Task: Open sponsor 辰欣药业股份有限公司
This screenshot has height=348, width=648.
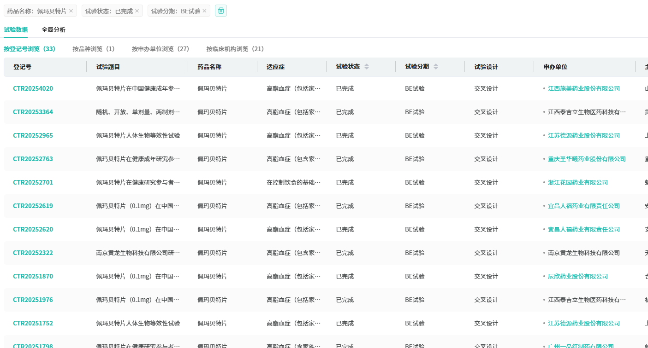Action: pyautogui.click(x=577, y=276)
